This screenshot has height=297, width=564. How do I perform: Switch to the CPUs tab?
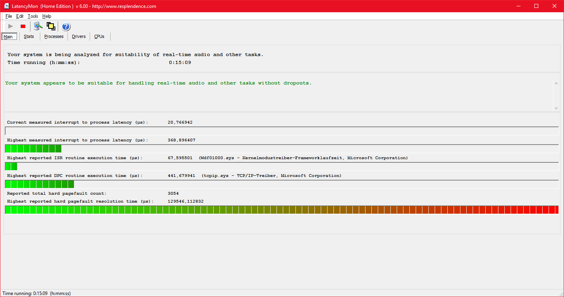click(x=99, y=36)
